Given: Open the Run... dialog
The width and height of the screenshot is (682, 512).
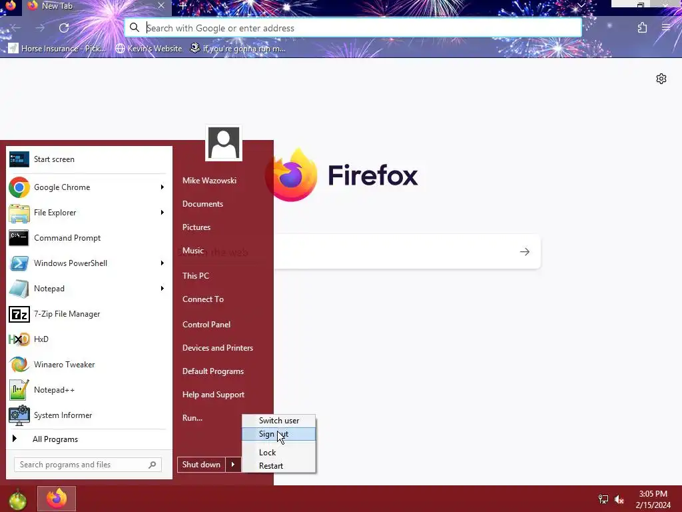Looking at the screenshot, I should pos(192,418).
